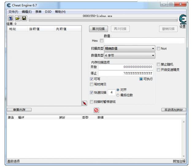Minimize the Cheat Engine window
This screenshot has width=192, height=168.
coord(164,4)
